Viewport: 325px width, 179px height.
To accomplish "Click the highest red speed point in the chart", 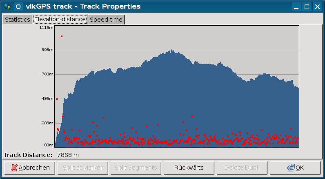I will click(x=62, y=36).
